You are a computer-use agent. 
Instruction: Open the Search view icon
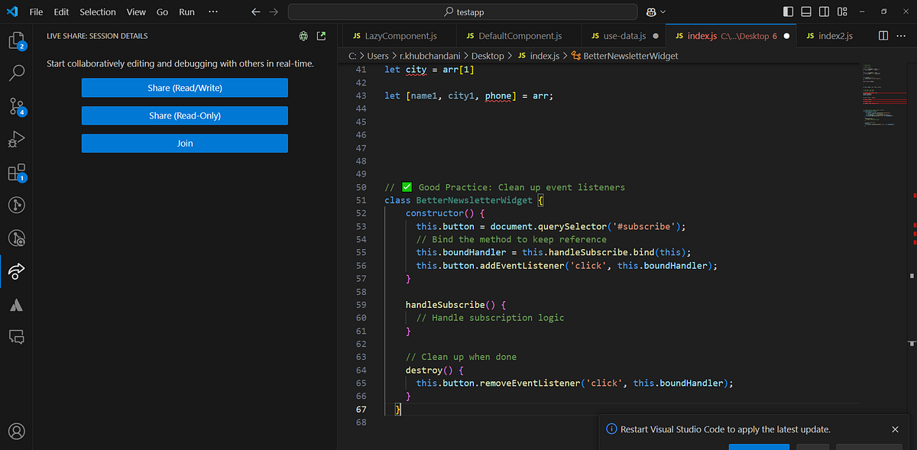17,73
